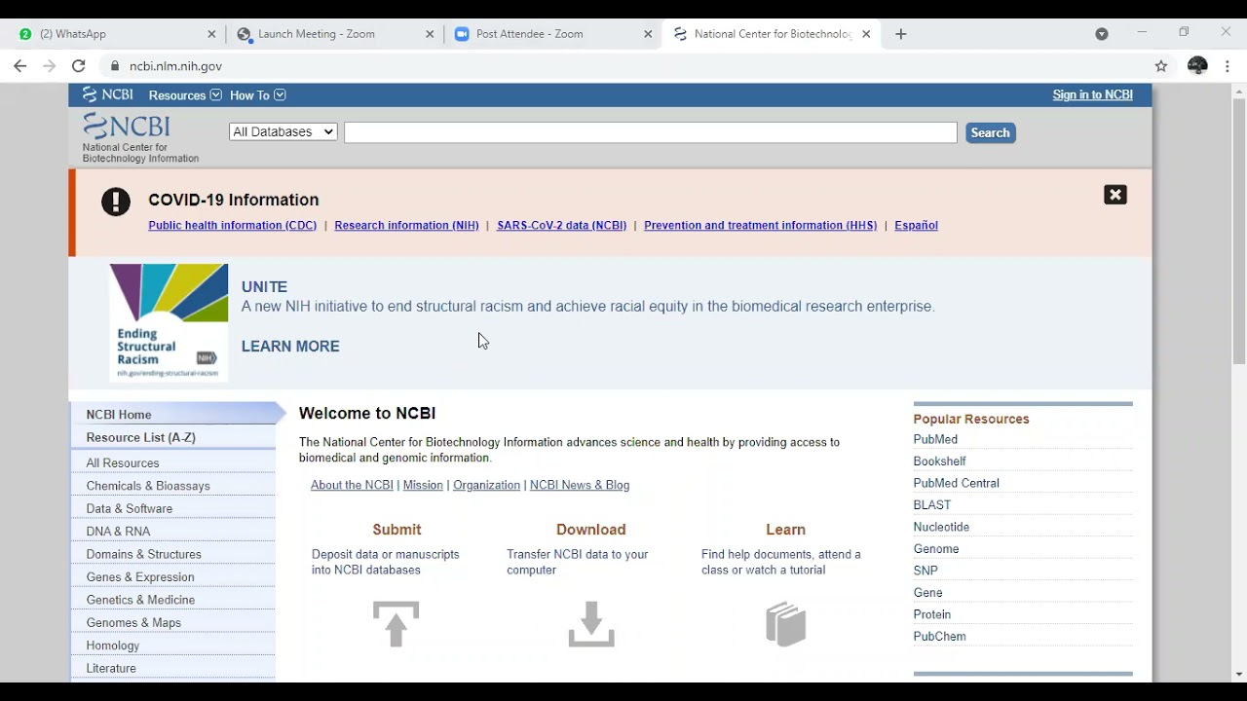Close the Launch Meeting Zoom tab

(430, 34)
